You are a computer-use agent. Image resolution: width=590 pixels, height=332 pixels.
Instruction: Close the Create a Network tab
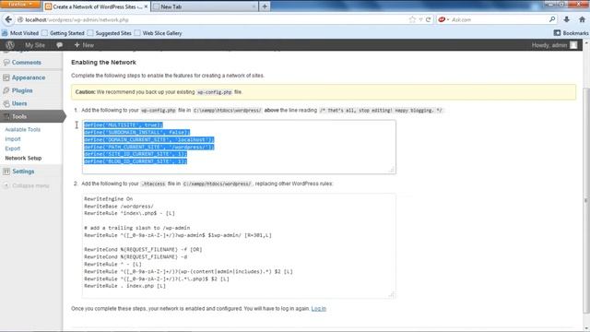(x=146, y=6)
